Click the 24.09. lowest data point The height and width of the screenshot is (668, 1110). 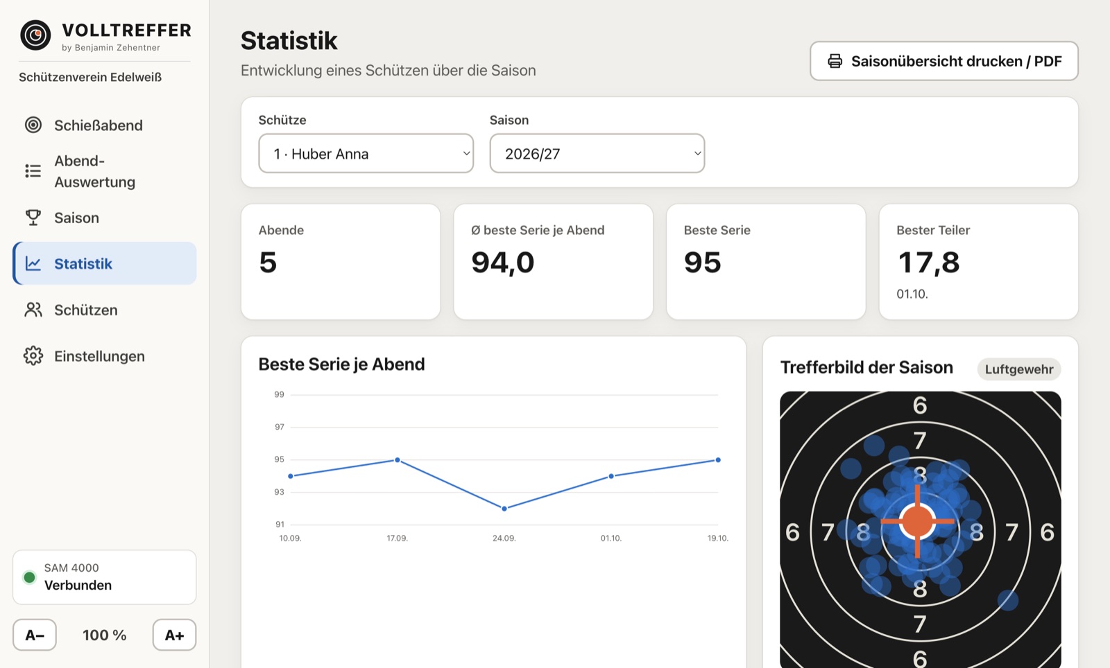[504, 509]
